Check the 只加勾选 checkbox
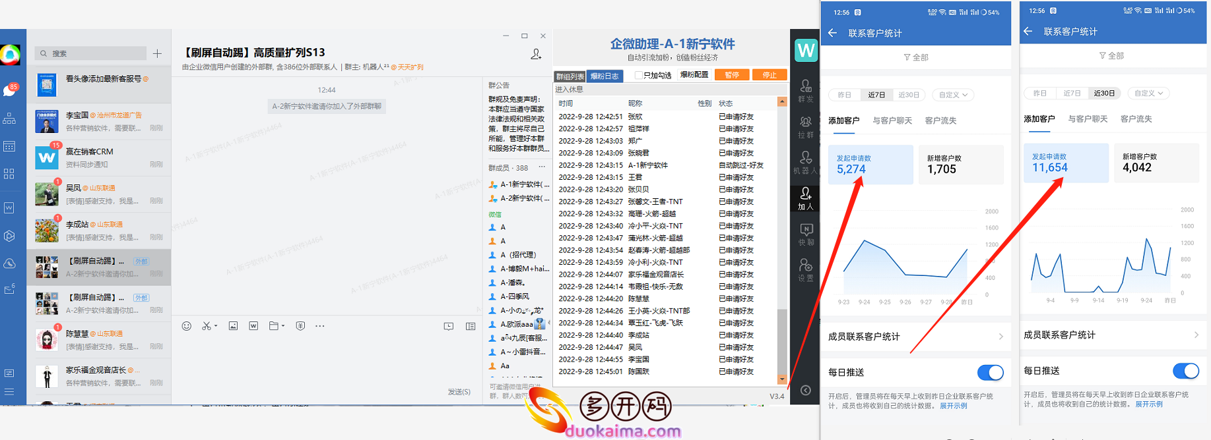The height and width of the screenshot is (440, 1211). (x=638, y=75)
